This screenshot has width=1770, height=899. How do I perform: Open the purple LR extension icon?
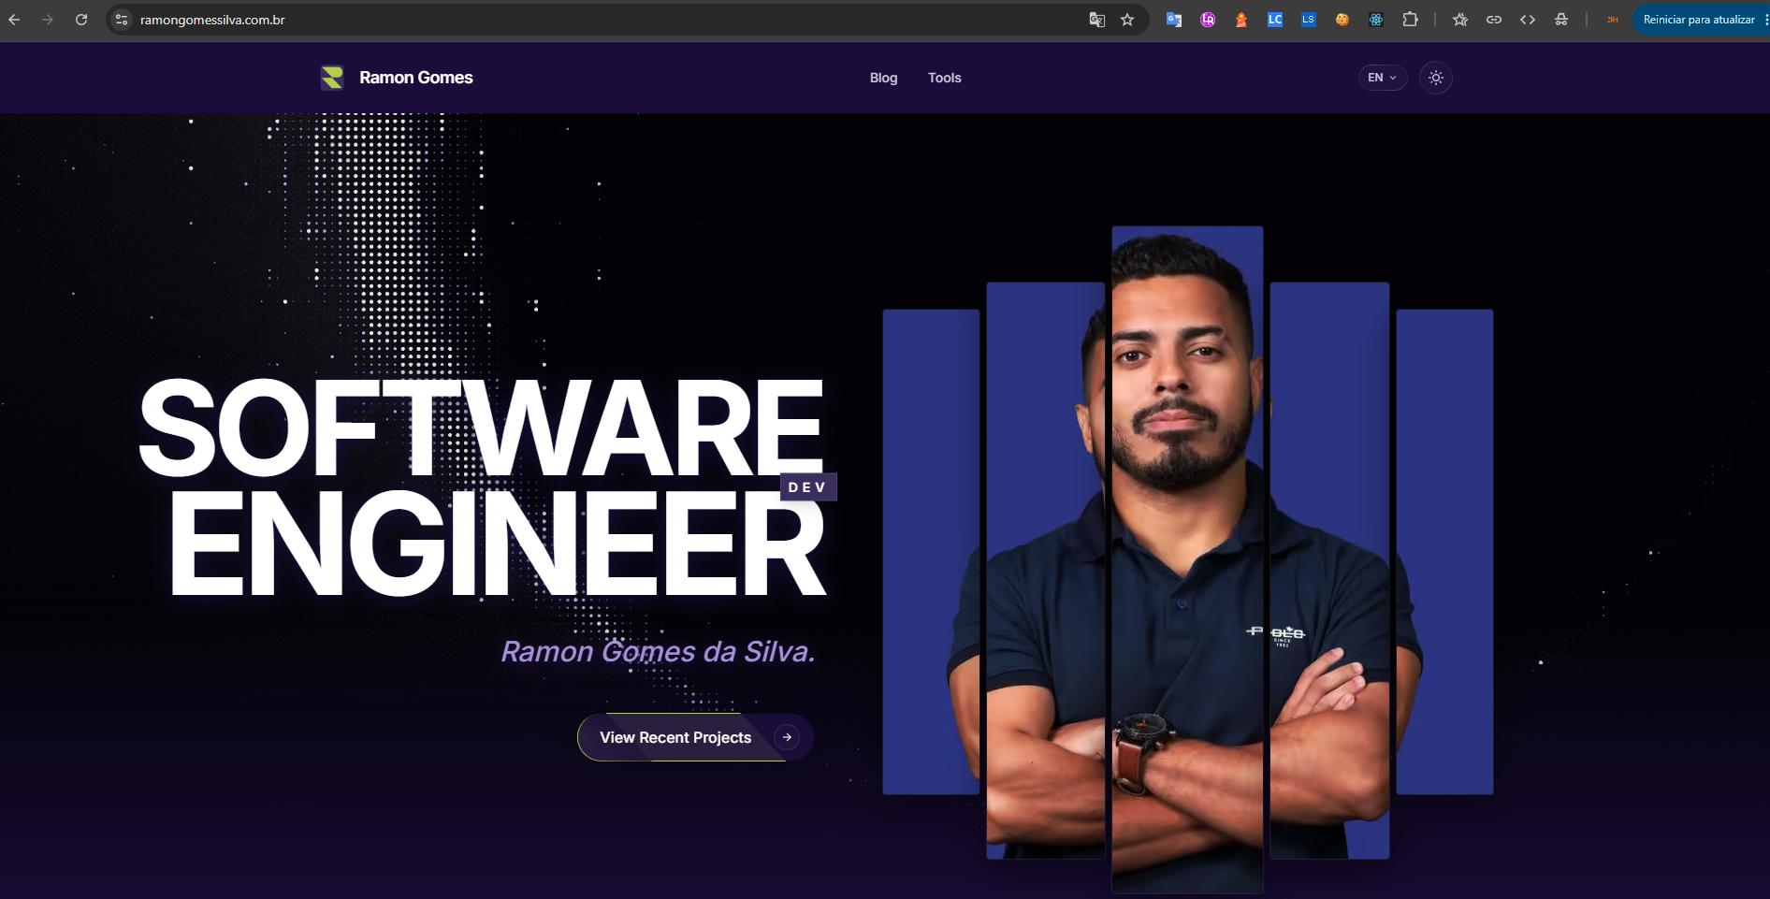pyautogui.click(x=1208, y=20)
